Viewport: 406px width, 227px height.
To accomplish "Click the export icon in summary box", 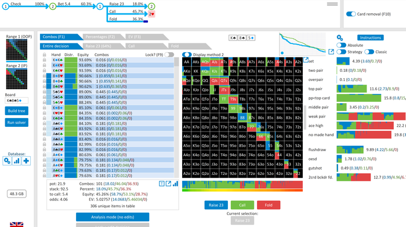I will click(x=168, y=184).
